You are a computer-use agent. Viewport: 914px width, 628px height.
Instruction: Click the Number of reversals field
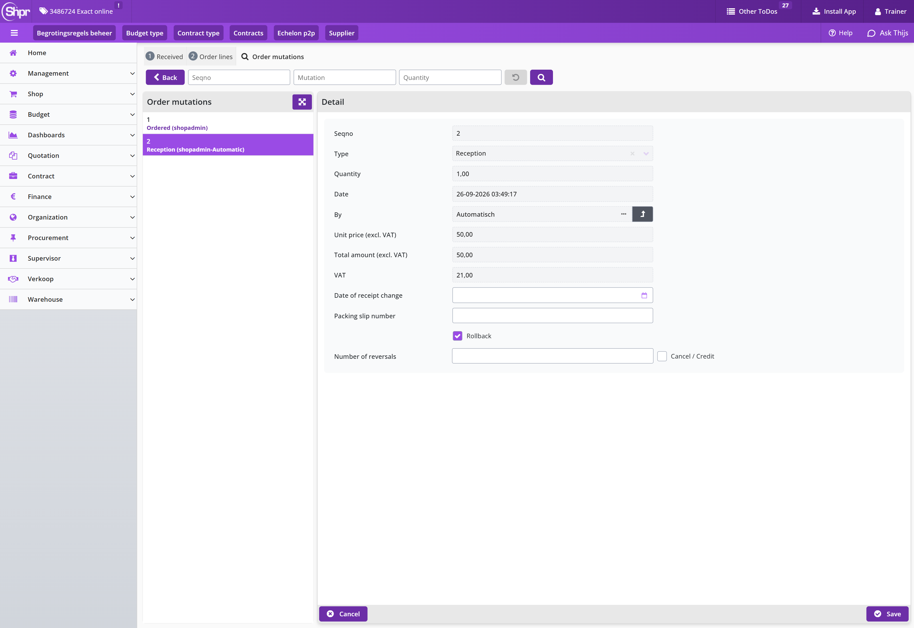552,356
